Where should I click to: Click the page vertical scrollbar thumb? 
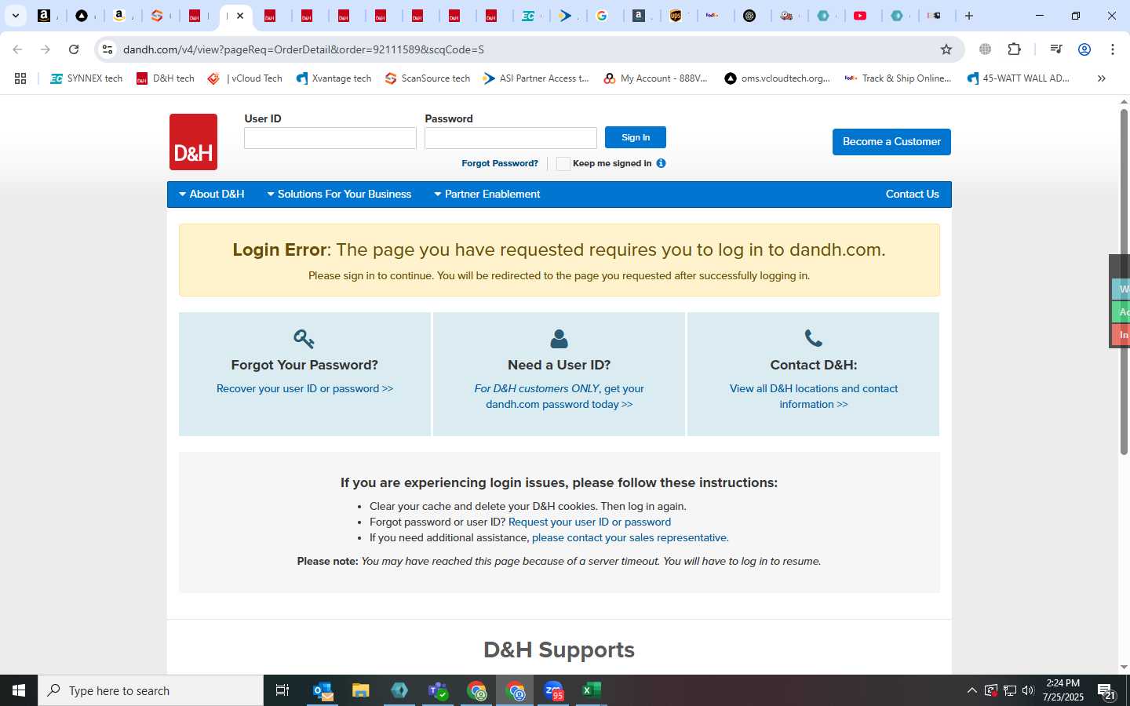(1124, 281)
